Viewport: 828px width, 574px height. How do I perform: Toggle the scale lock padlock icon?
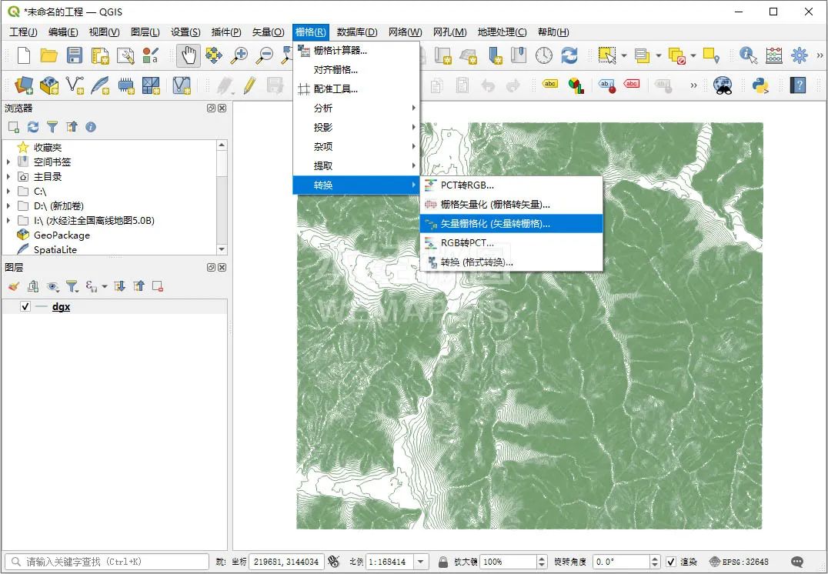click(443, 562)
